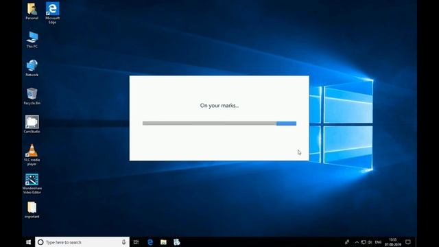
Task: Click the progress bar in the dialog
Action: click(x=219, y=123)
